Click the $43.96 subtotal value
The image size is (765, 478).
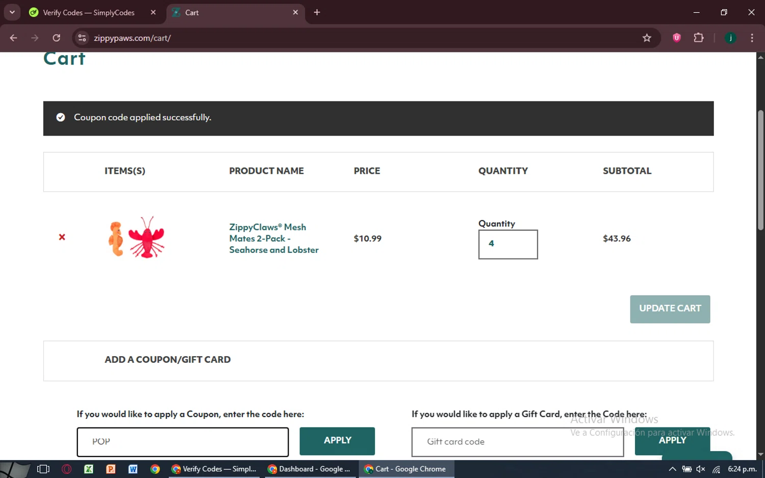tap(617, 238)
